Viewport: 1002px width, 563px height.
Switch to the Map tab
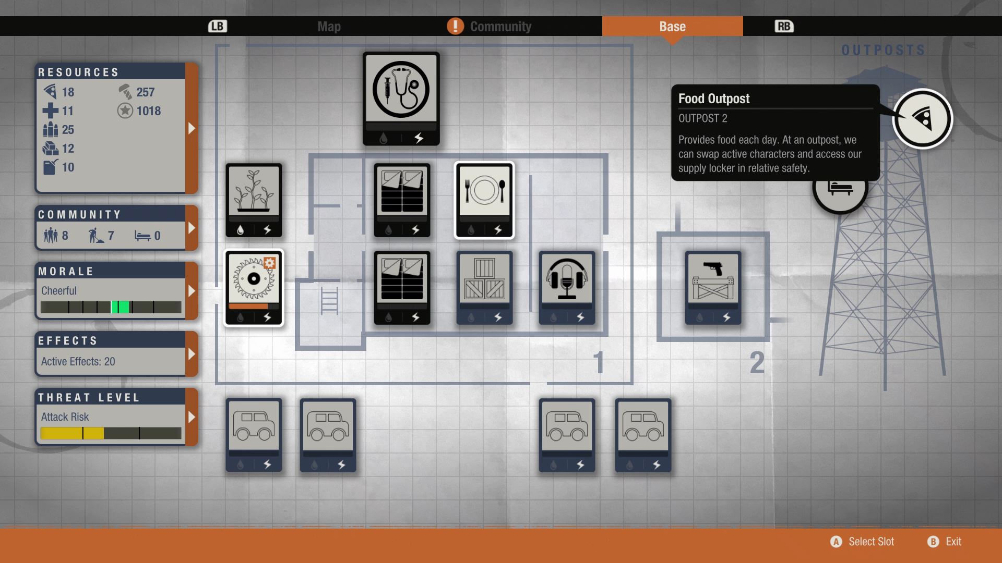tap(329, 27)
